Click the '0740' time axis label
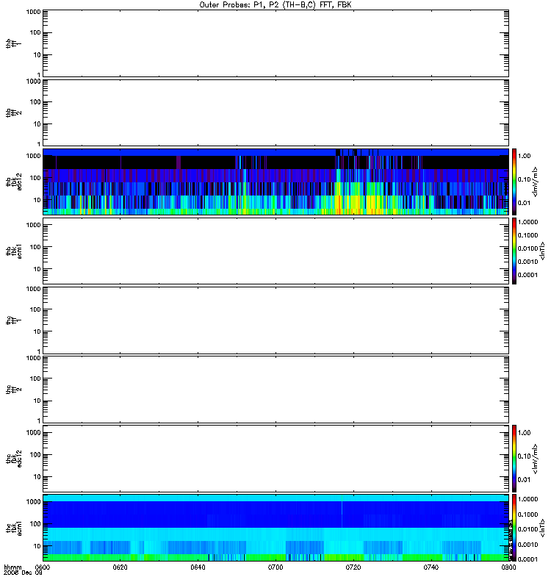This screenshot has width=551, height=588. [x=431, y=567]
